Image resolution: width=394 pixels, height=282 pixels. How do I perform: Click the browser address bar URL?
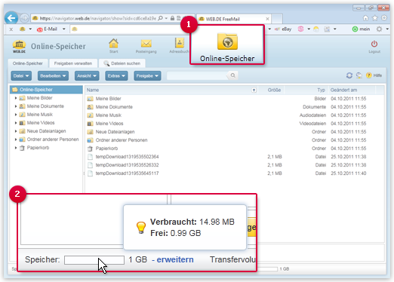(98, 18)
